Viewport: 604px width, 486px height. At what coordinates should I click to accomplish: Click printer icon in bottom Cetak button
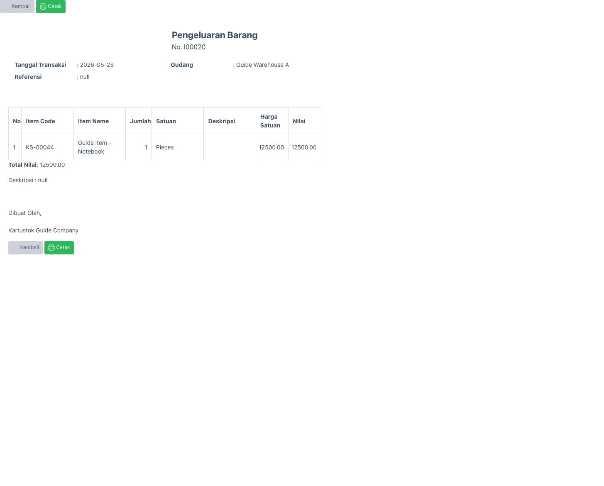point(51,248)
